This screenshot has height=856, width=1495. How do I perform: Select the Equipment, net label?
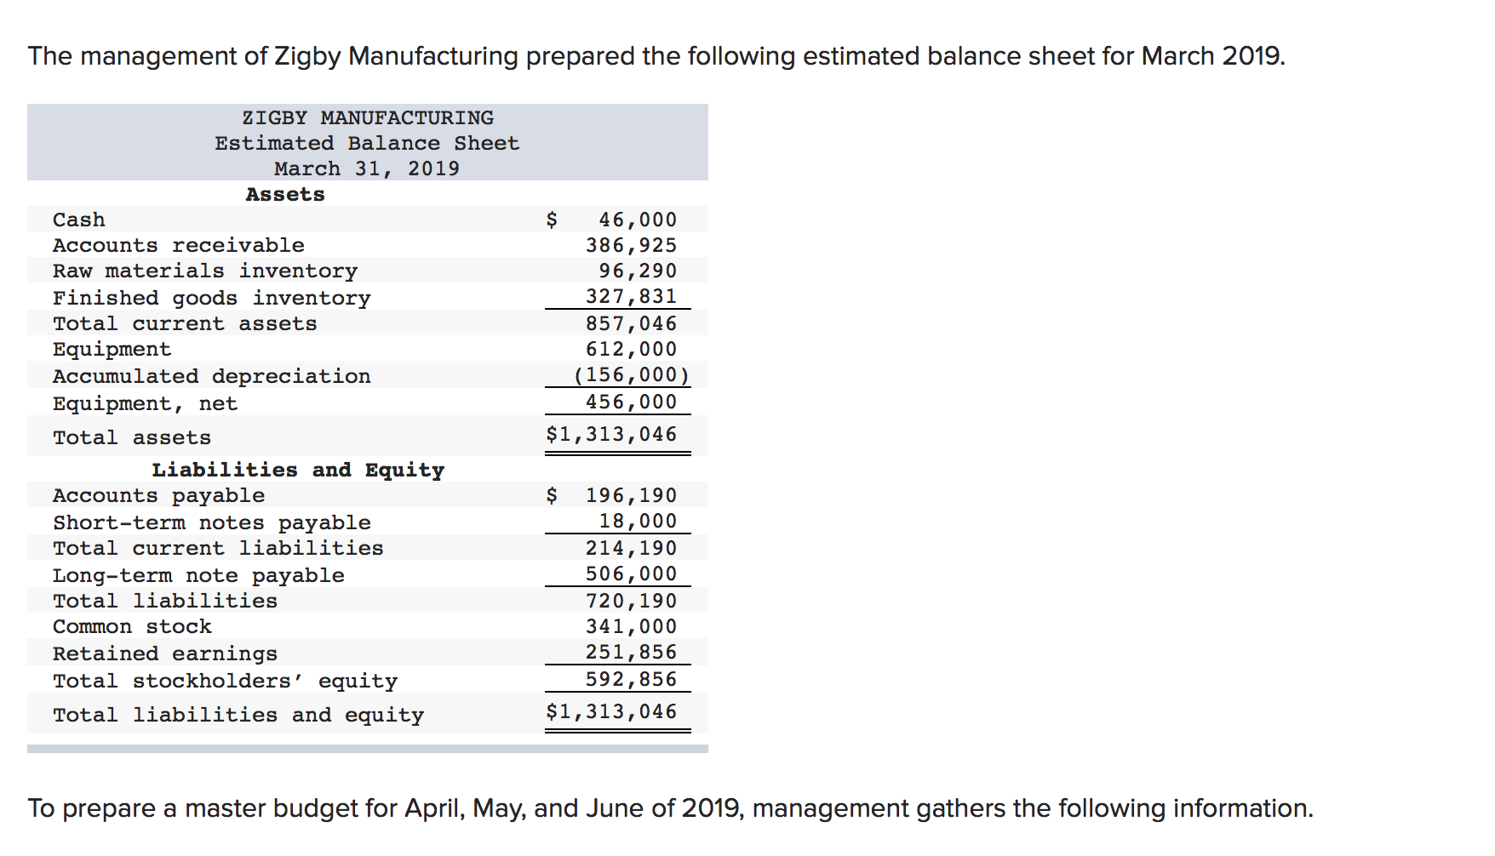point(146,404)
